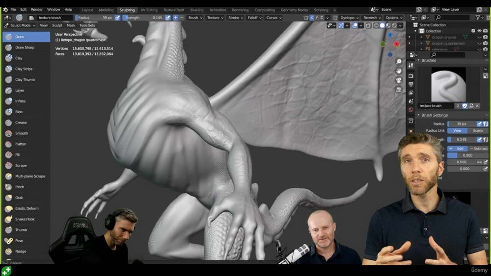Unlink texture brush with X button
Screen dimensions: 491x276
pos(477,106)
